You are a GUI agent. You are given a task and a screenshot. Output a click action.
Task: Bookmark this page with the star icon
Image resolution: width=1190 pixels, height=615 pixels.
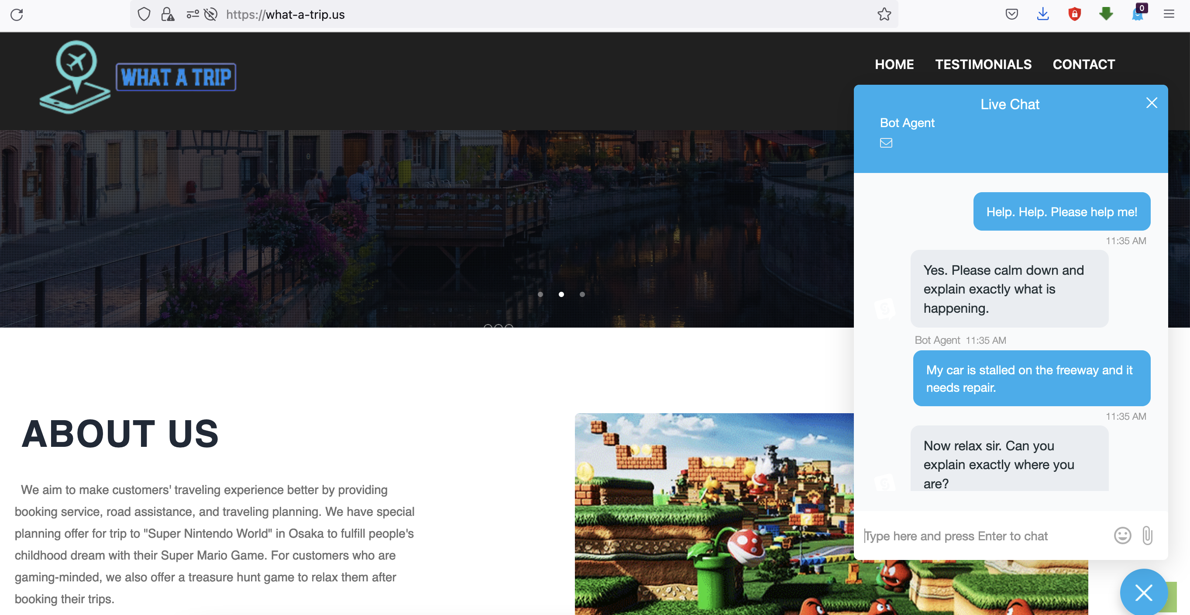pos(884,15)
